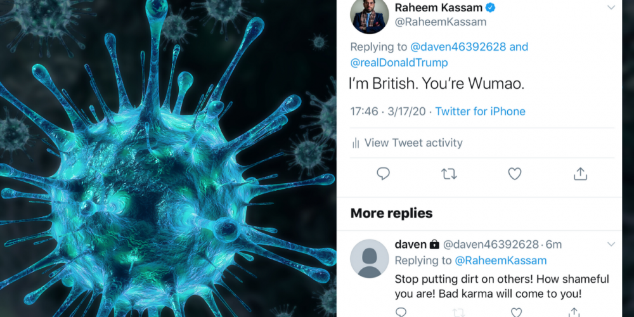
Task: Reply to daven's tweet
Action: (401, 312)
